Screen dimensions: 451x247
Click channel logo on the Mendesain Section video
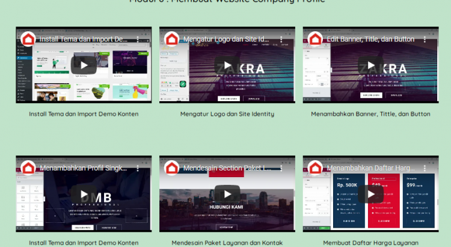(171, 168)
